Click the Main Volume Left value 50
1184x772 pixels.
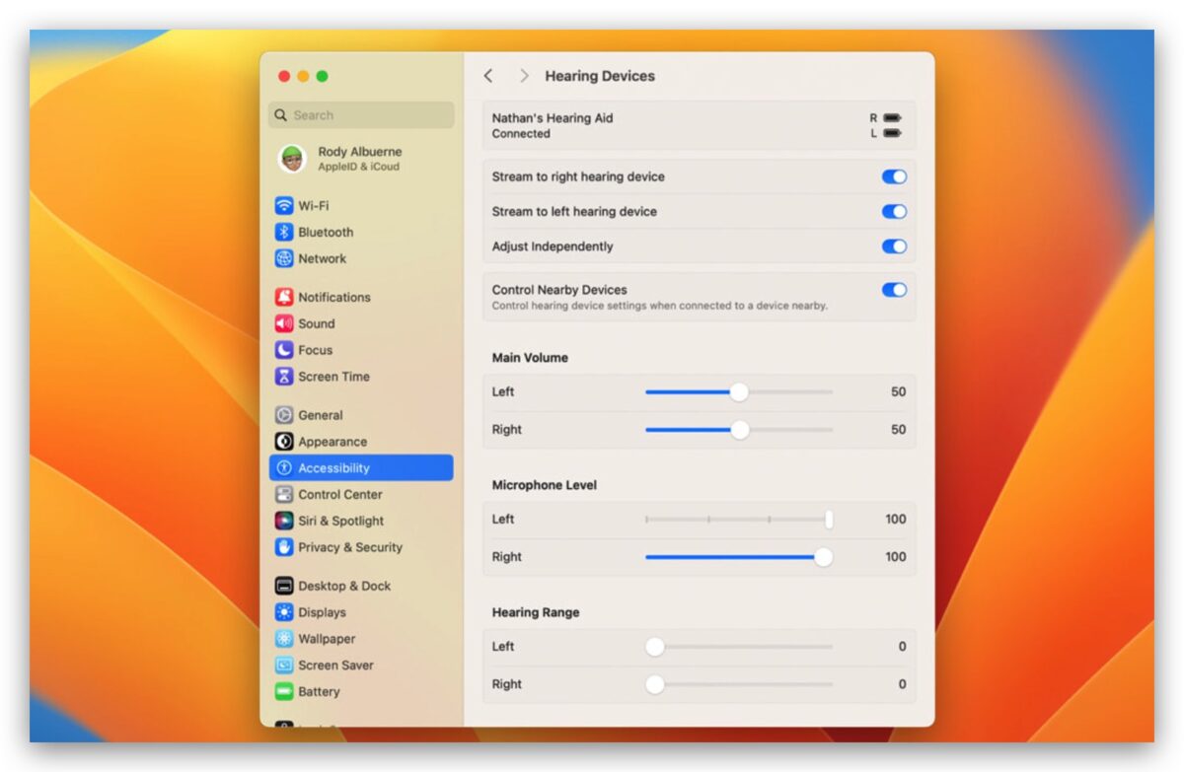pos(898,392)
